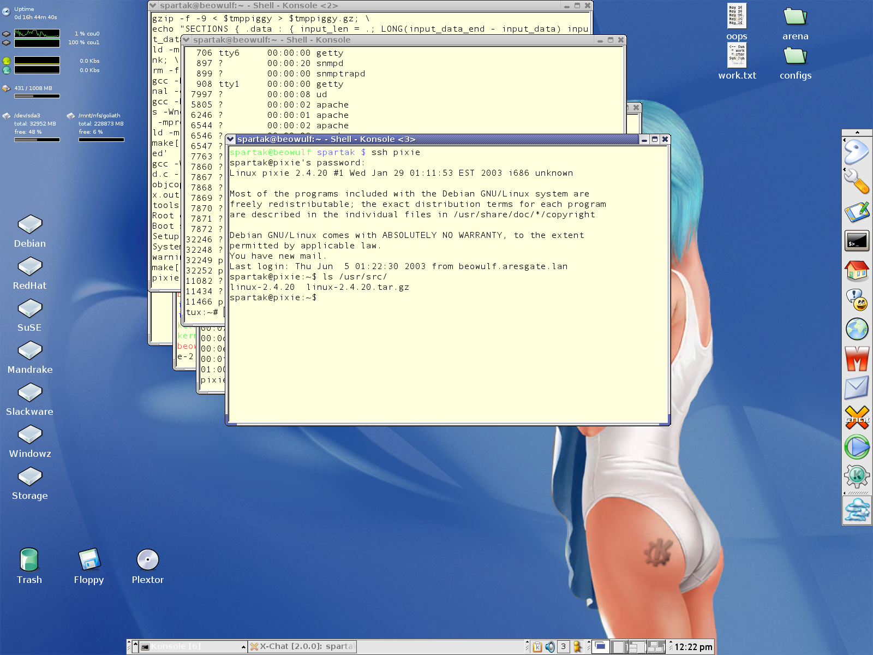Open the oops text file
Screen dimensions: 873x655
click(x=737, y=16)
